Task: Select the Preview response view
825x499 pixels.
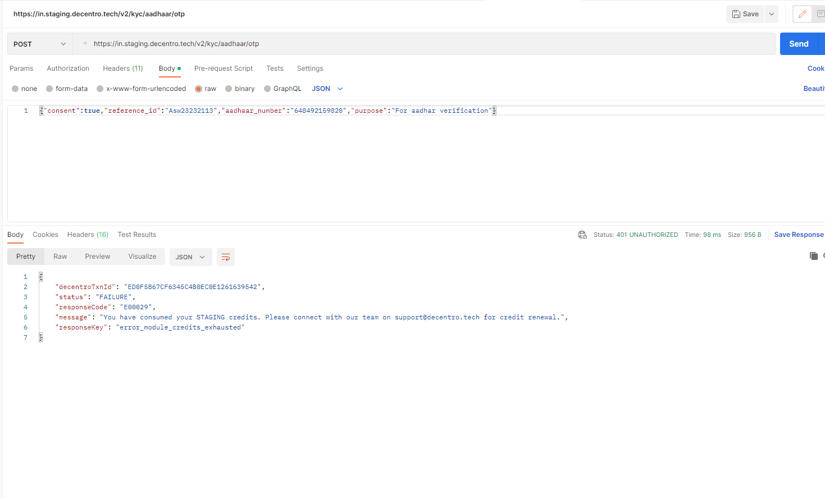Action: (x=98, y=257)
